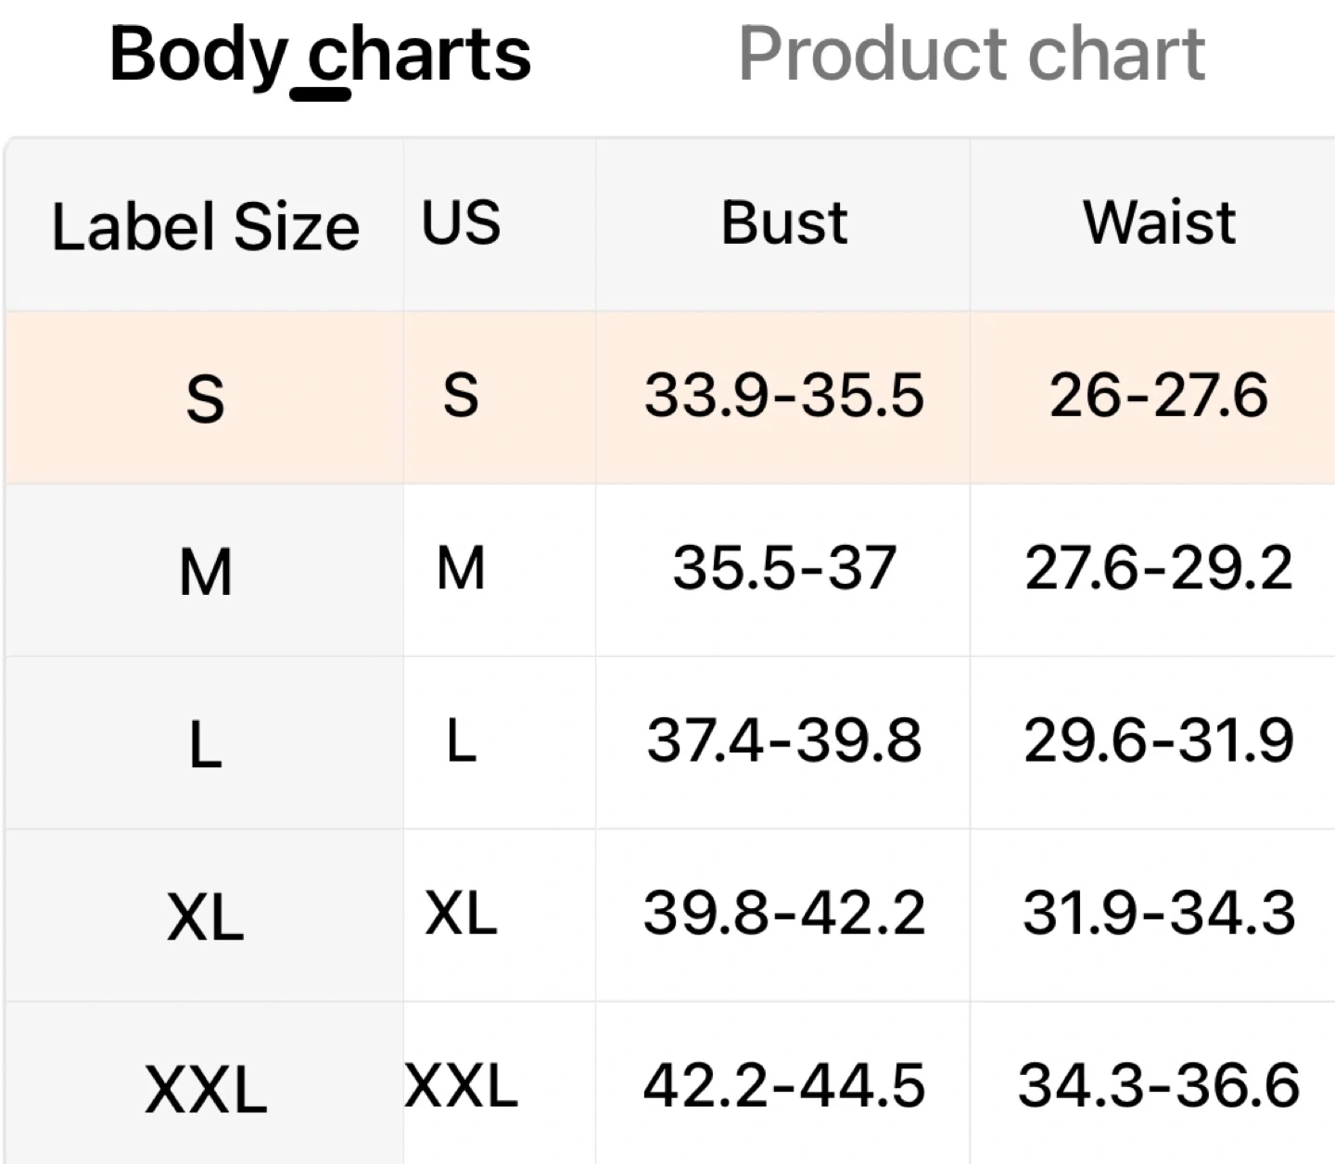
Task: Select the Body charts tab
Action: [x=320, y=54]
